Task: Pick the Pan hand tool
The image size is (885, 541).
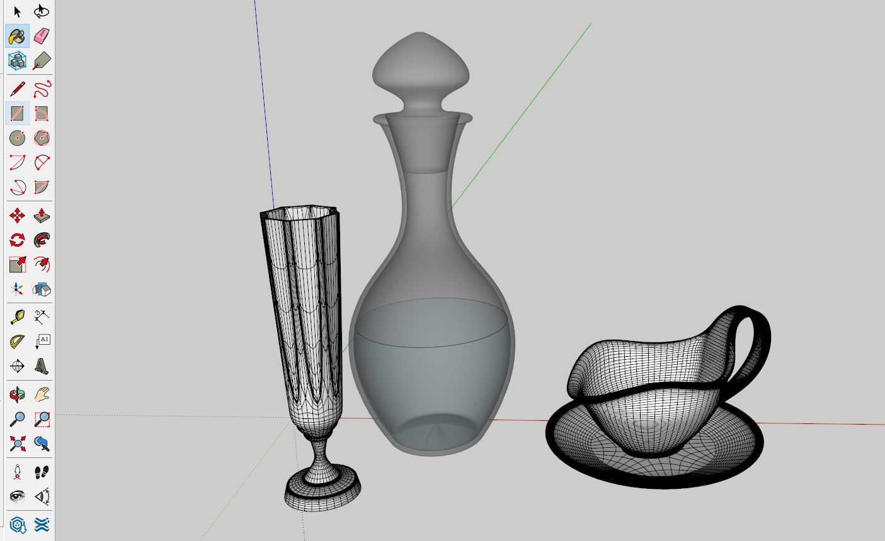Action: point(42,395)
